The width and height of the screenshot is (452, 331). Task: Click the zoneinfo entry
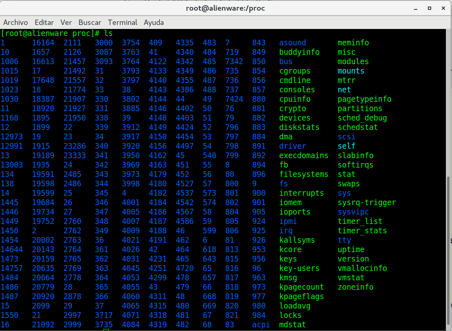[355, 287]
